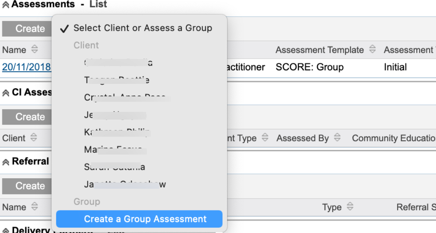Collapse the Delivery section chevron
This screenshot has width=436, height=233.
(5, 230)
